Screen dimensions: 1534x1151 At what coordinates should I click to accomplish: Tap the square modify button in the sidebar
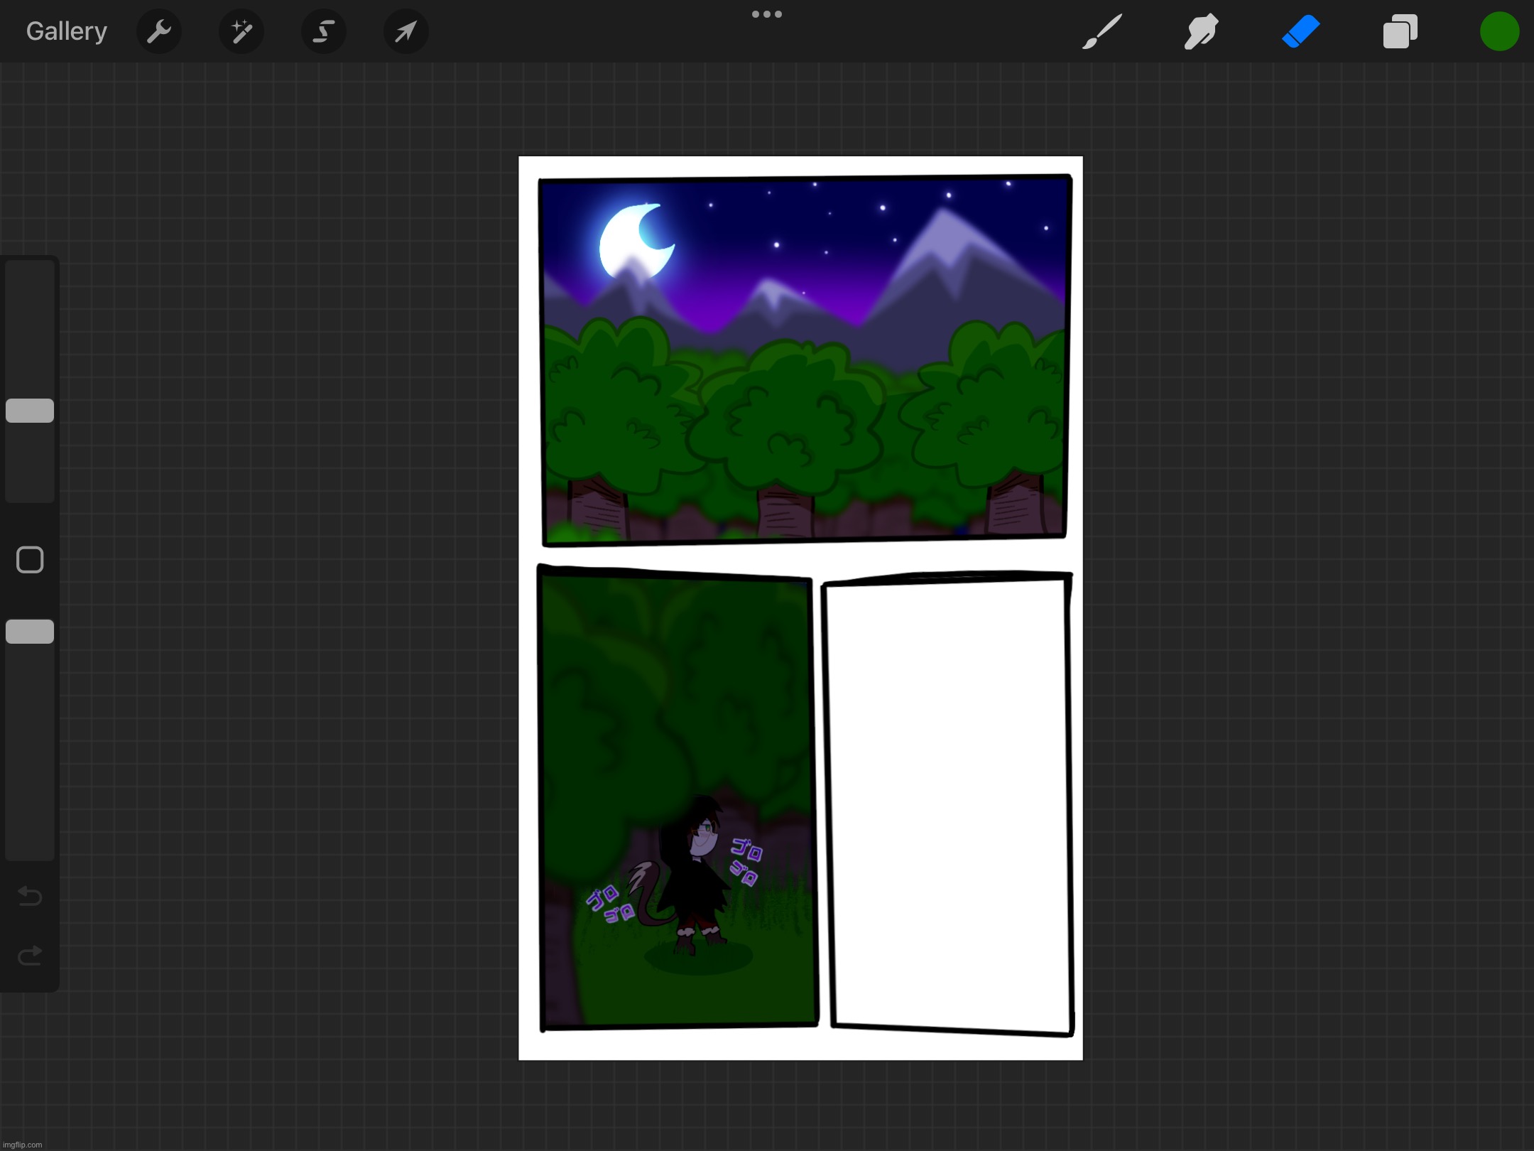click(x=30, y=560)
